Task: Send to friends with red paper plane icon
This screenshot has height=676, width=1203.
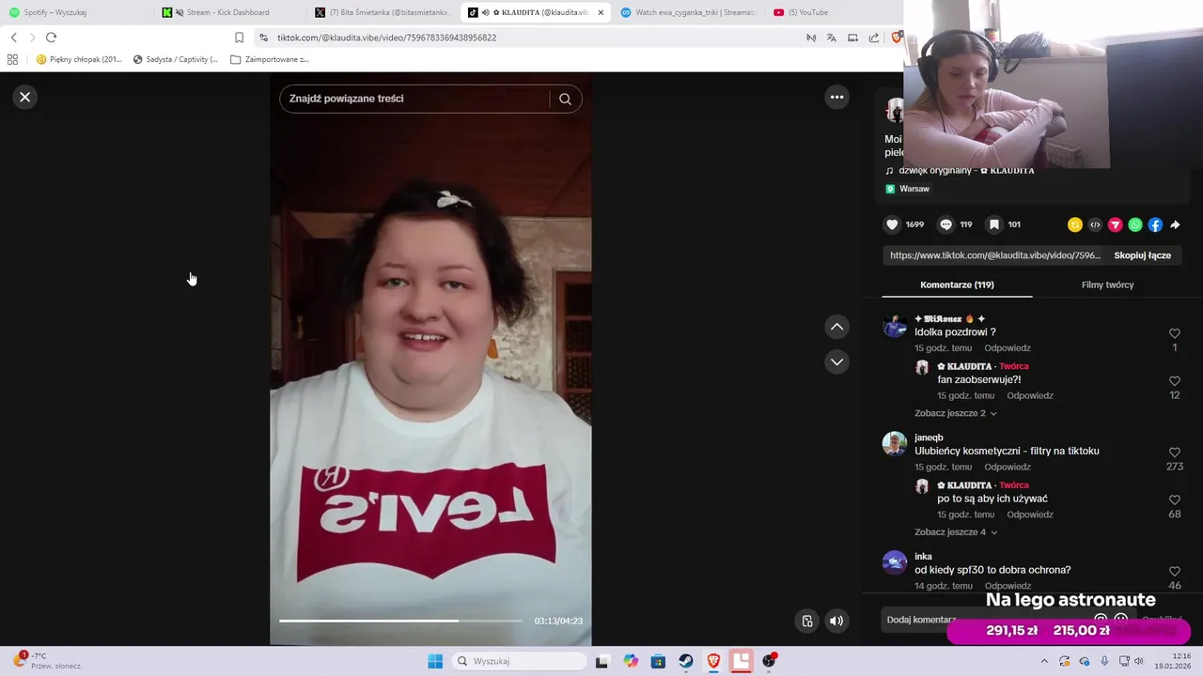Action: click(x=1116, y=224)
